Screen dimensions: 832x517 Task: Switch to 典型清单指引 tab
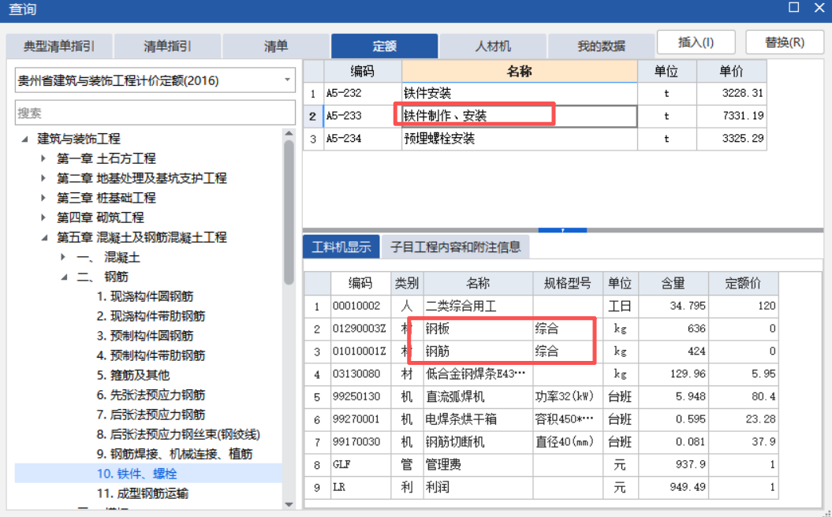coord(58,45)
